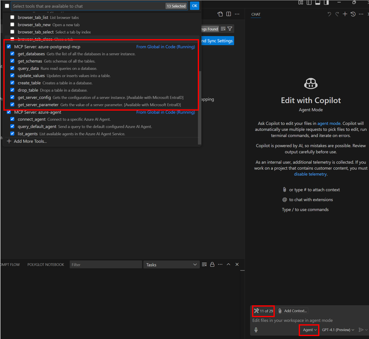Show chat history via the clock icon
369x339 pixels.
(353, 14)
